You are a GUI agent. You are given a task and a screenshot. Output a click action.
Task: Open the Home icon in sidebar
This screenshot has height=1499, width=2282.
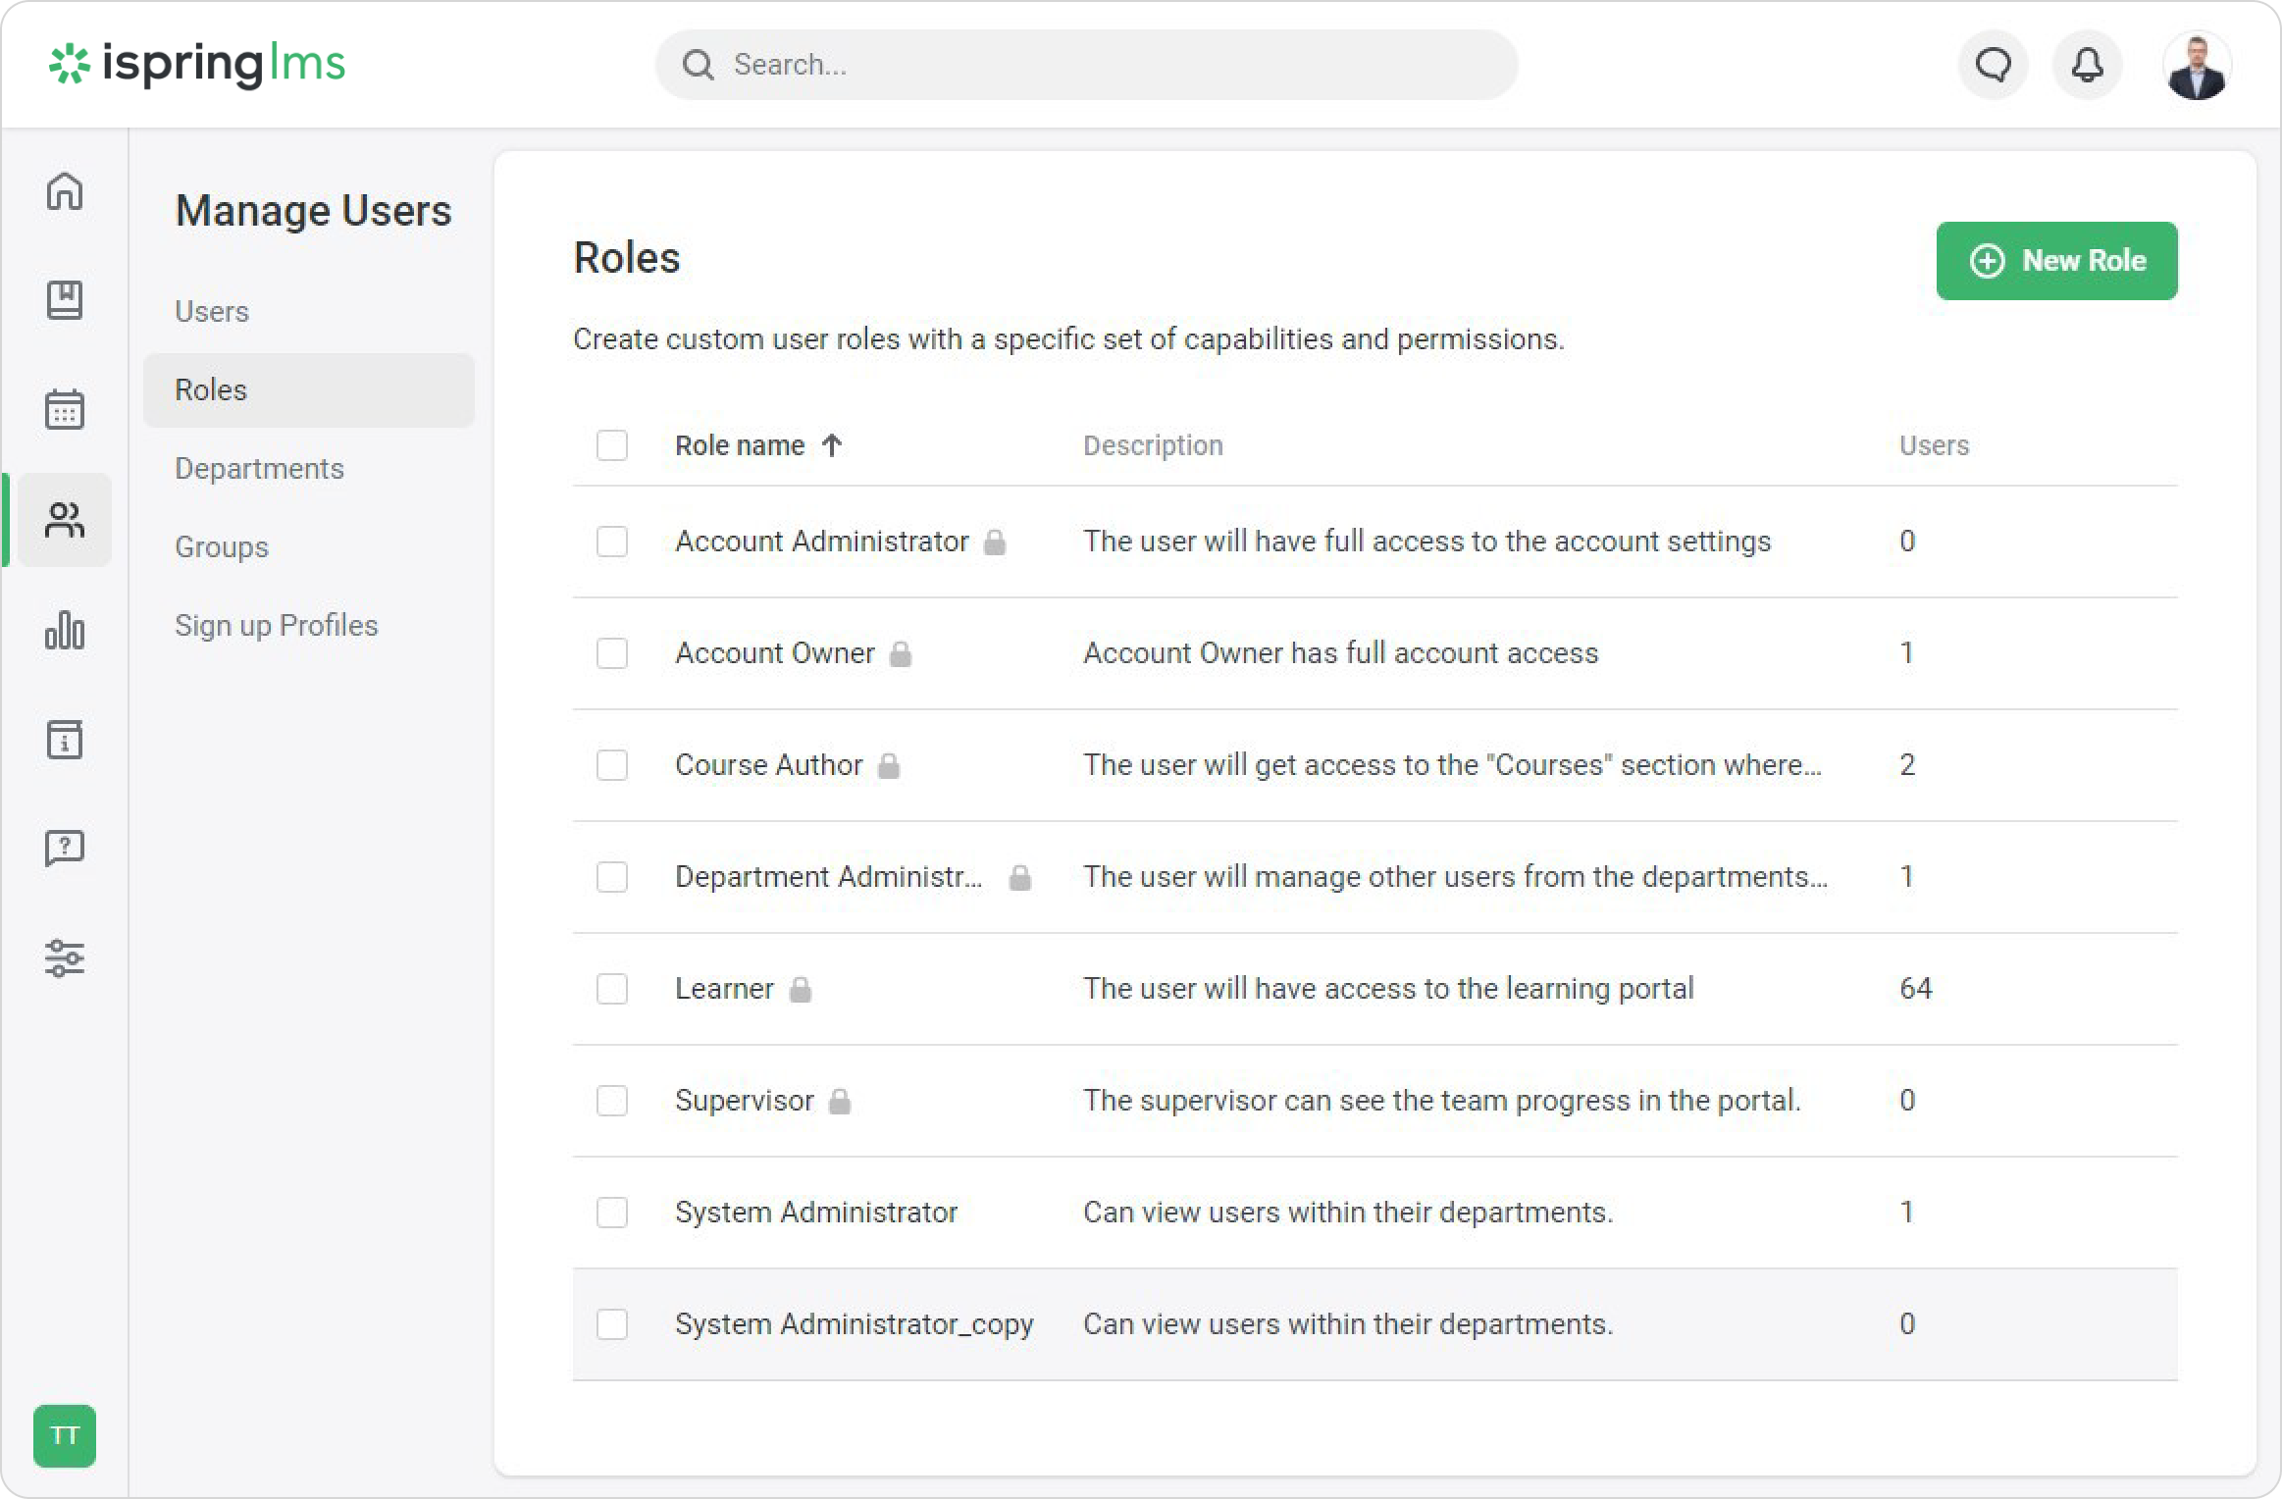click(65, 191)
